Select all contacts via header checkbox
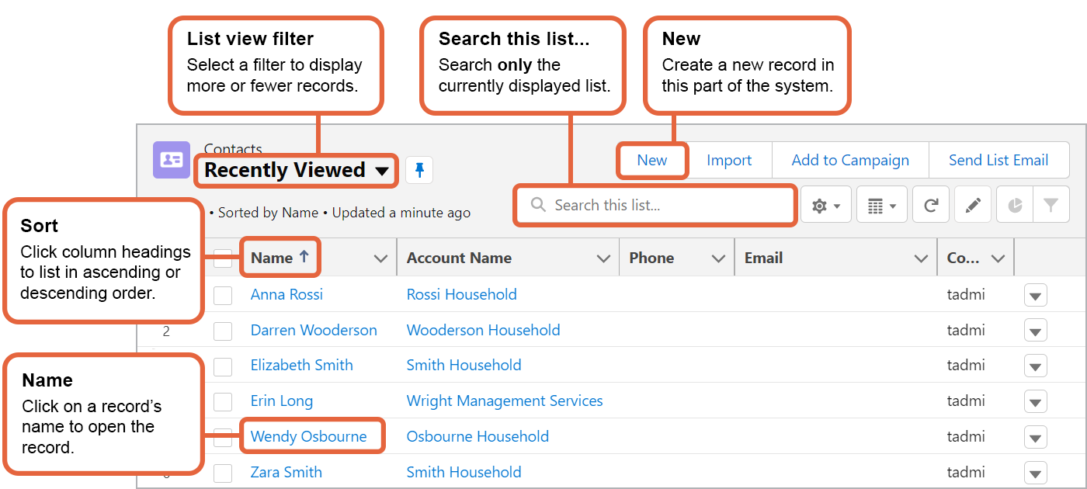1087x489 pixels. coord(223,257)
